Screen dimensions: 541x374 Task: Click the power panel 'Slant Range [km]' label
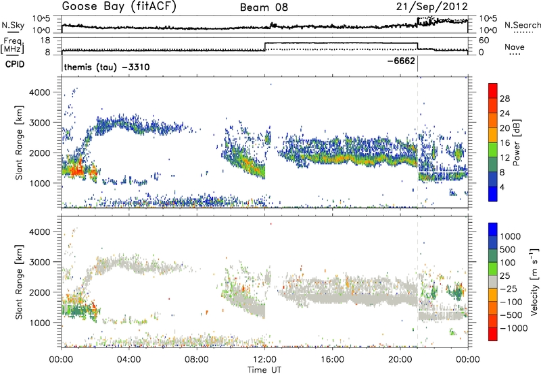click(x=19, y=142)
